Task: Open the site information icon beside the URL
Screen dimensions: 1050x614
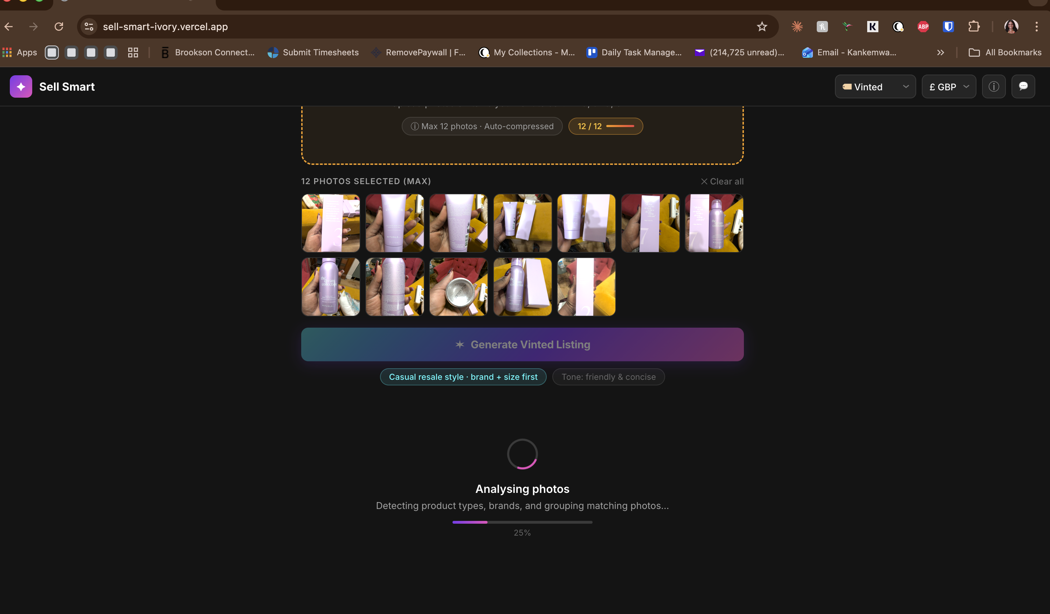Action: (89, 27)
